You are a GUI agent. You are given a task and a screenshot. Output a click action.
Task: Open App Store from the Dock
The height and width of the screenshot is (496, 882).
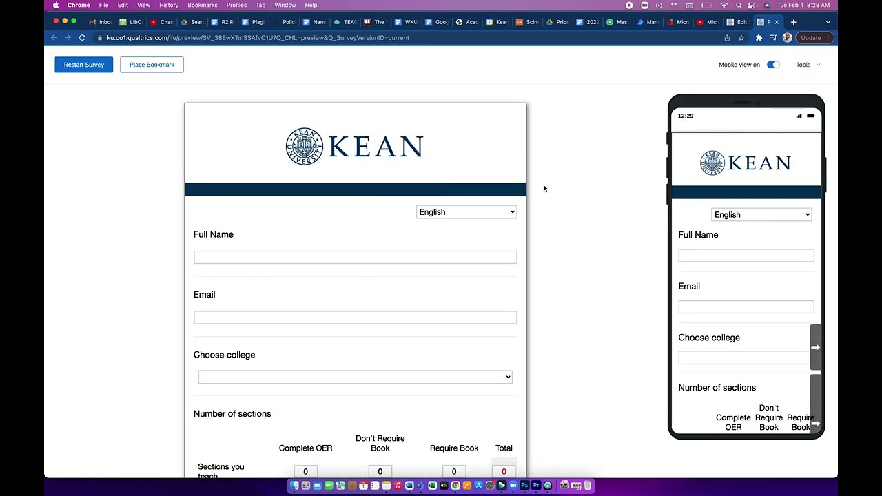pyautogui.click(x=478, y=486)
